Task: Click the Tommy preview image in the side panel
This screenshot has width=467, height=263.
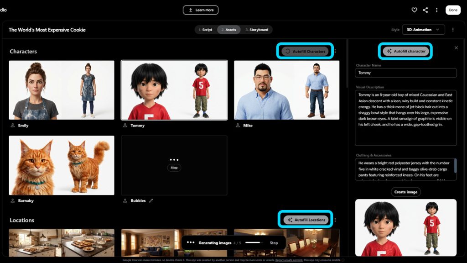Action: tap(405, 227)
